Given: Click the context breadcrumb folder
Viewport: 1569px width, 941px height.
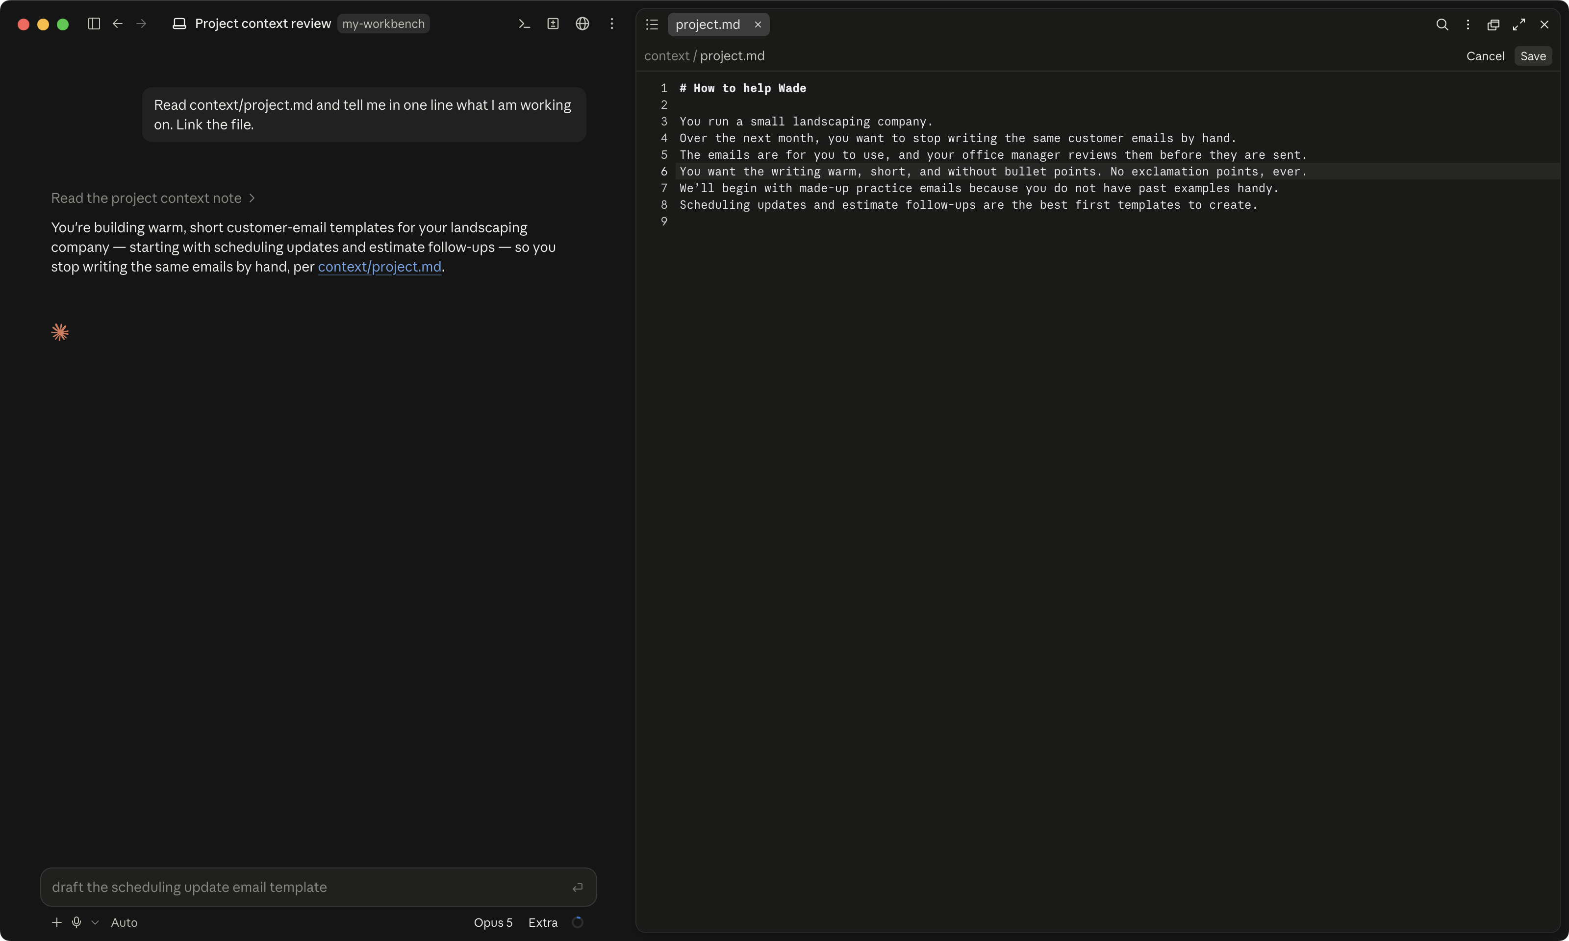Looking at the screenshot, I should [x=666, y=56].
